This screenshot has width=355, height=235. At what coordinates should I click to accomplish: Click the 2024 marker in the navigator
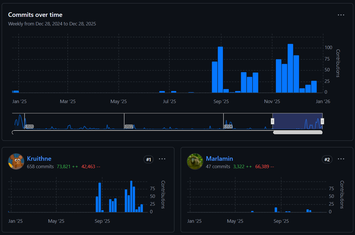click(228, 126)
